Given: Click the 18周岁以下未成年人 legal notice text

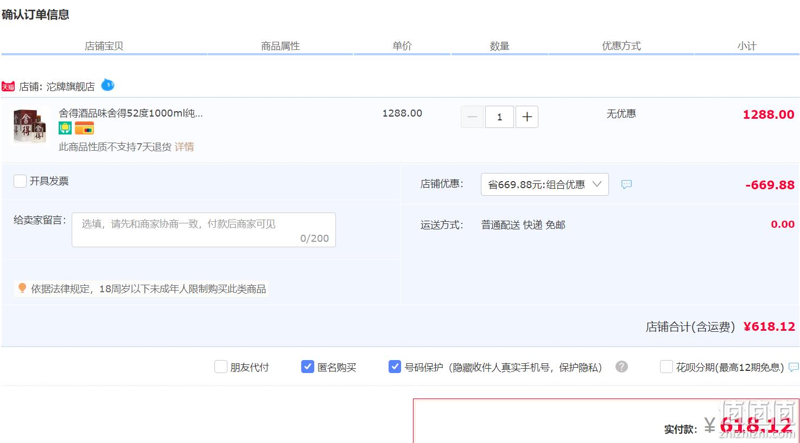Looking at the screenshot, I should (x=148, y=289).
